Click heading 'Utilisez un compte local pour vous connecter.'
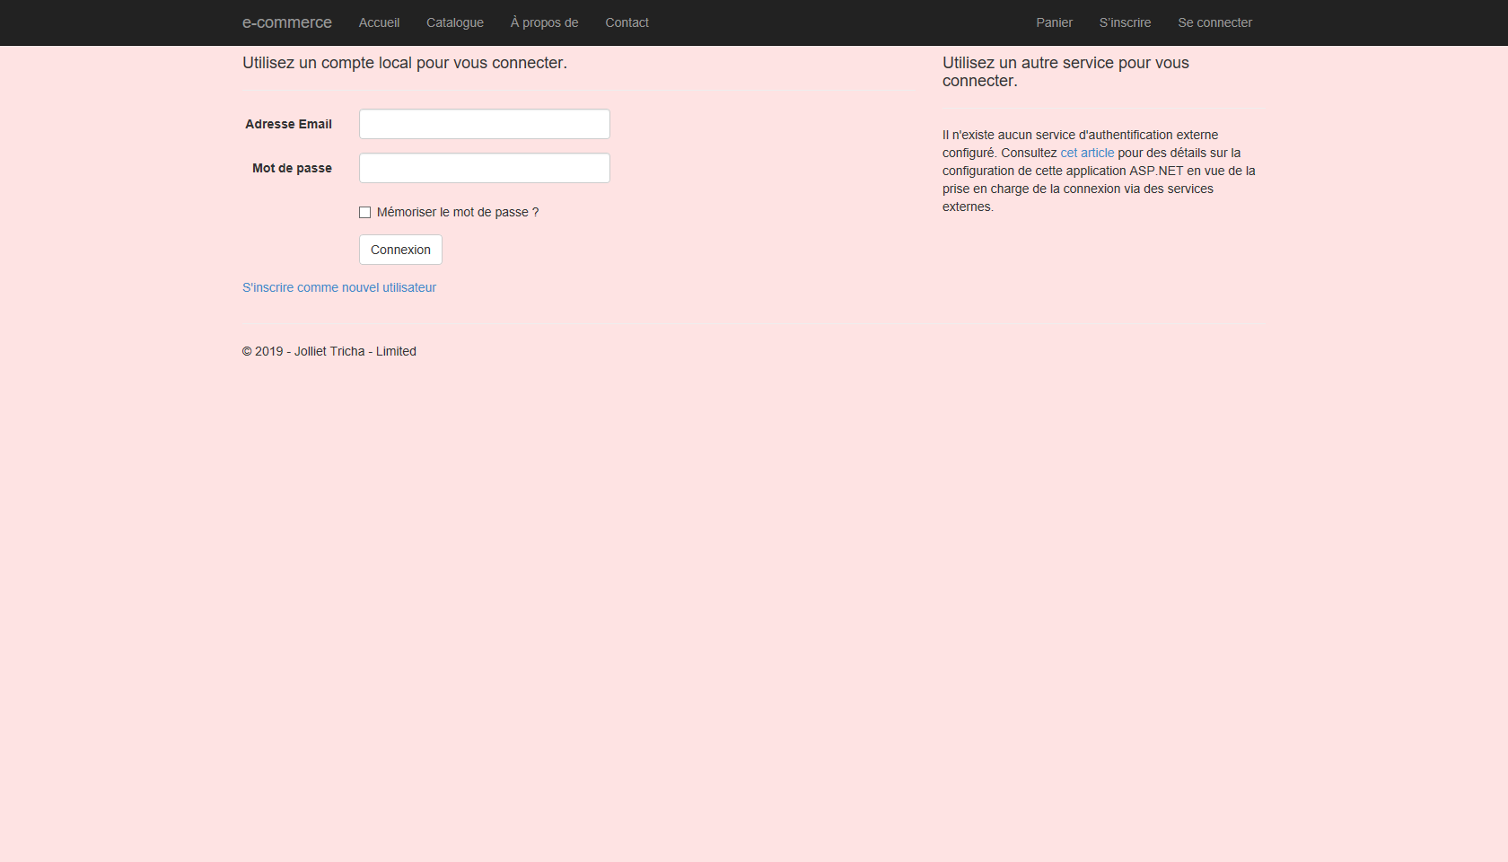 pos(405,63)
